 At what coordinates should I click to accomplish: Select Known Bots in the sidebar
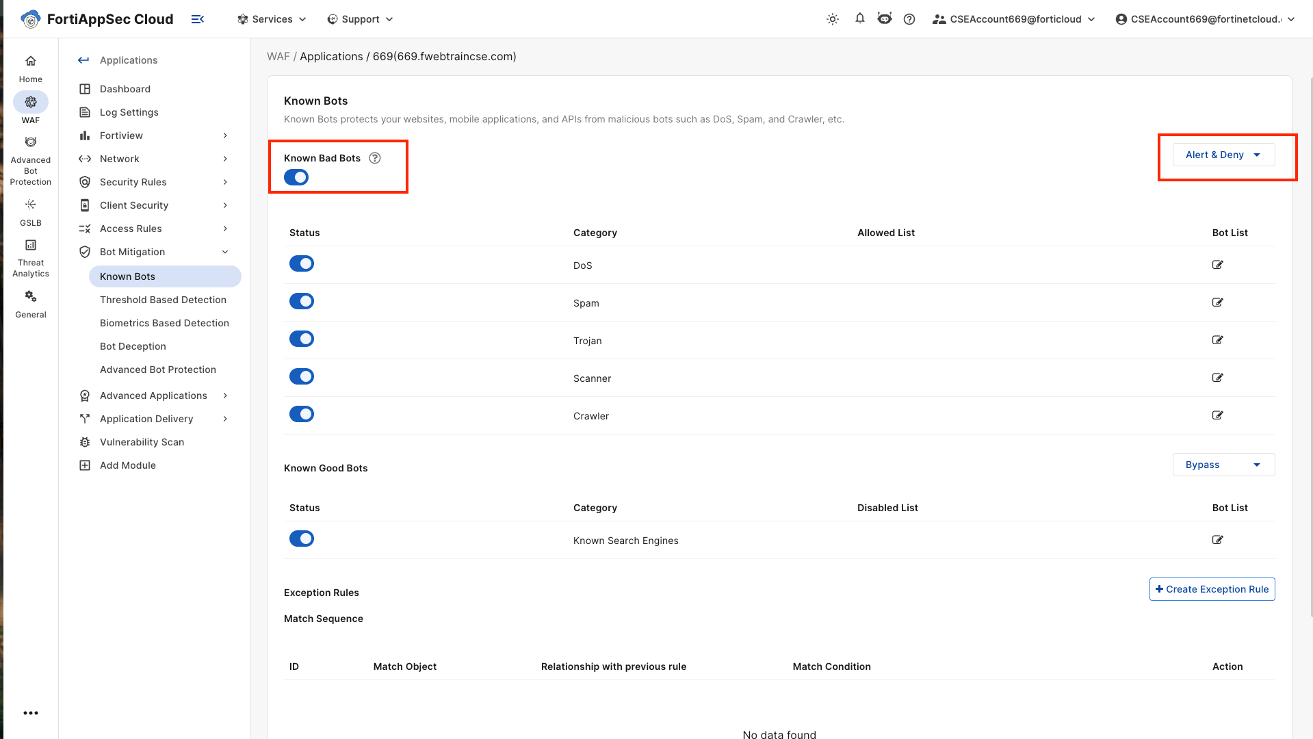(165, 276)
